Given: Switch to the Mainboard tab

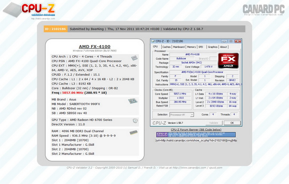Looking at the screenshot, I should (x=179, y=47).
